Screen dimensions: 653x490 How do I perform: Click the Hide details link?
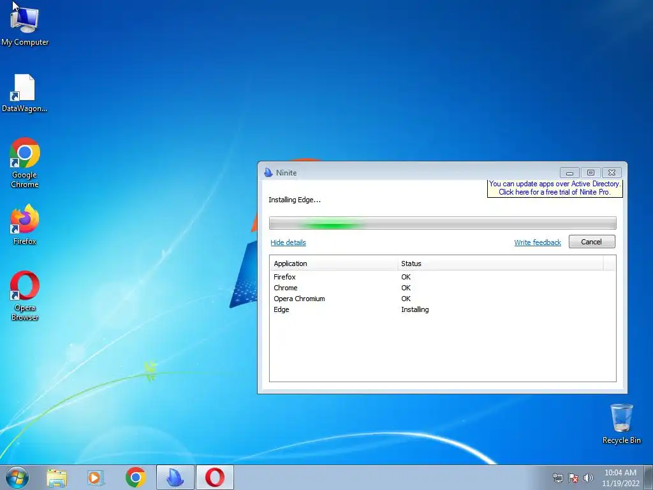pos(288,242)
